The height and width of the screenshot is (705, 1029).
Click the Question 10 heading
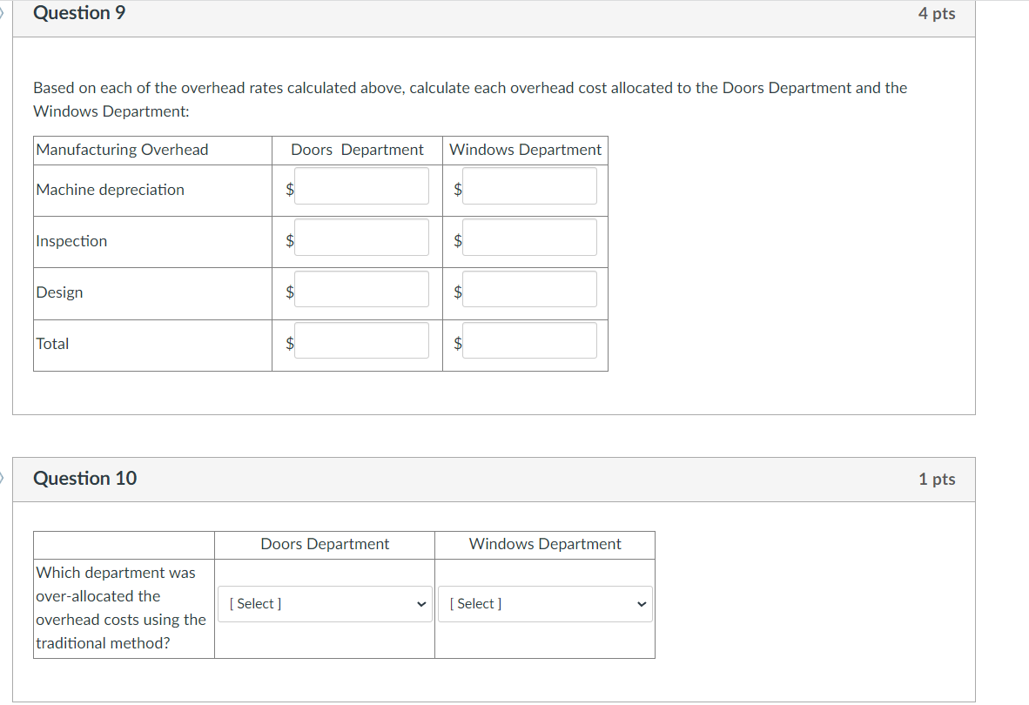click(x=85, y=478)
